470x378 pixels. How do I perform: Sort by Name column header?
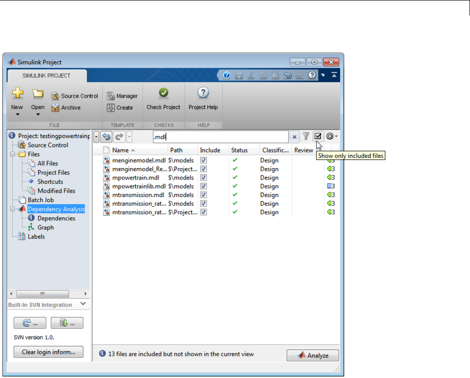(x=124, y=150)
